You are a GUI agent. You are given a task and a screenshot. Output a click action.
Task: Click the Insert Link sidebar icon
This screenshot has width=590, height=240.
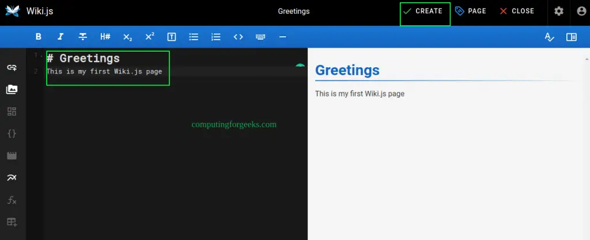pyautogui.click(x=12, y=68)
